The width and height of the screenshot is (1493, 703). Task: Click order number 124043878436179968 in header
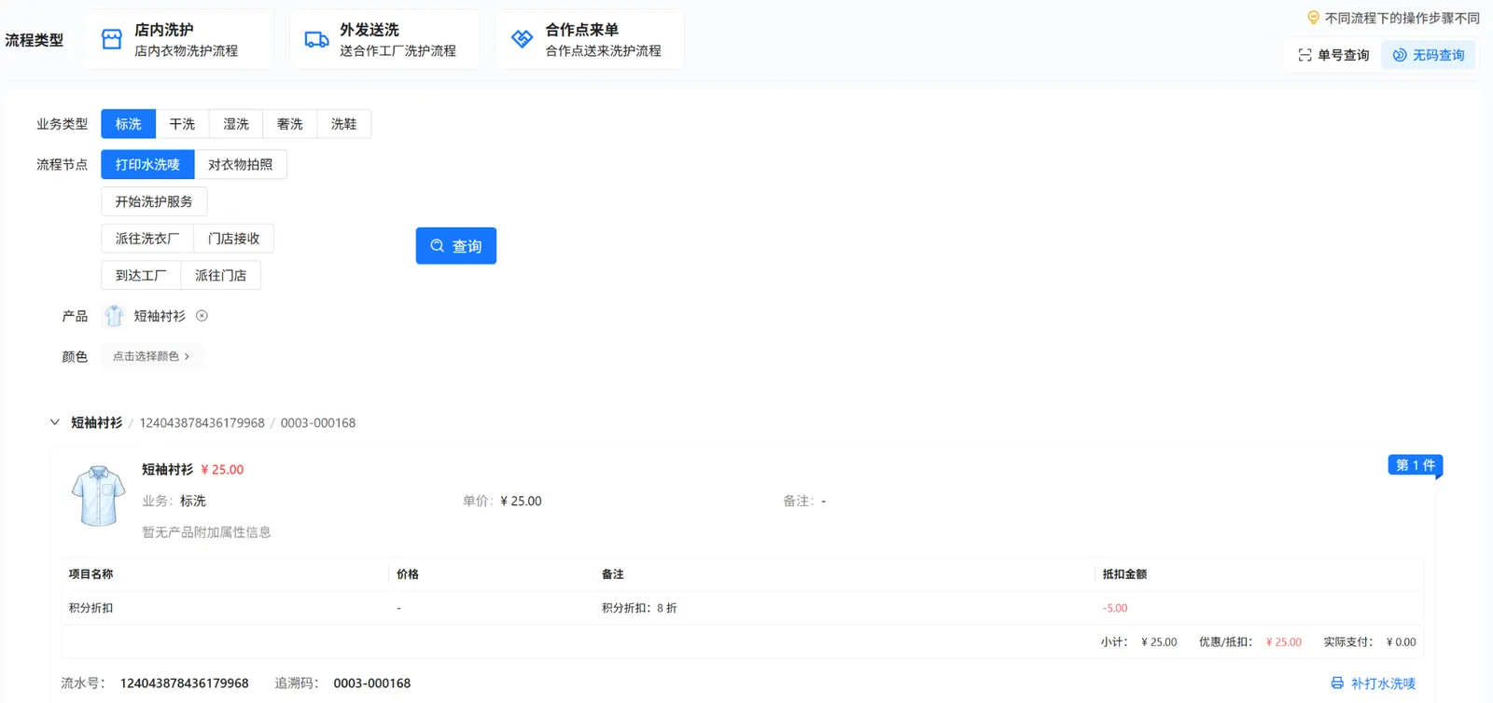click(202, 423)
